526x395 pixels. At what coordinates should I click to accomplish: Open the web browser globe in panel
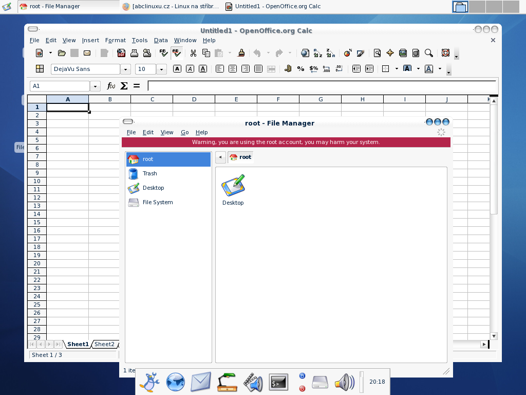pos(175,382)
